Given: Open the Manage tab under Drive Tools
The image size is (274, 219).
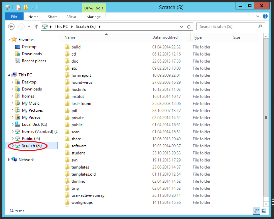Looking at the screenshot, I should (x=94, y=17).
